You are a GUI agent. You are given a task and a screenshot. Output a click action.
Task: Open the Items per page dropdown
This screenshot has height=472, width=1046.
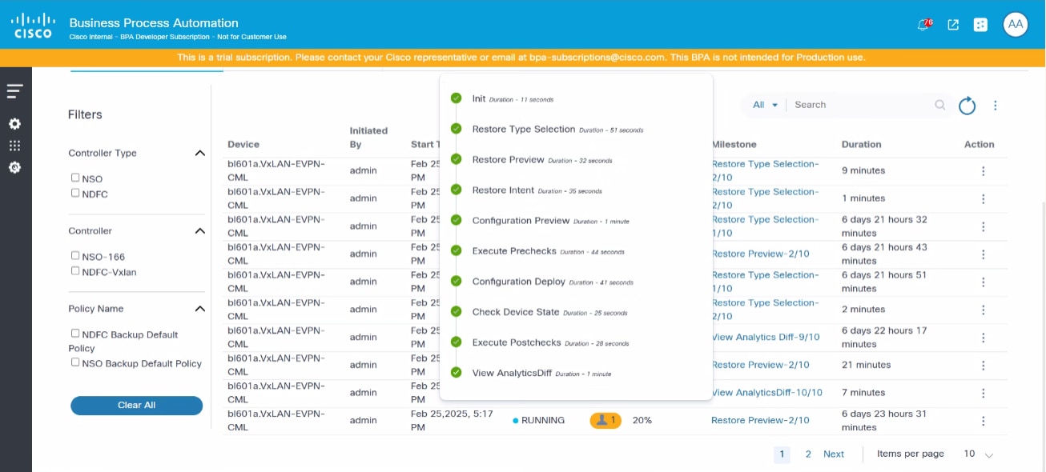pyautogui.click(x=978, y=454)
